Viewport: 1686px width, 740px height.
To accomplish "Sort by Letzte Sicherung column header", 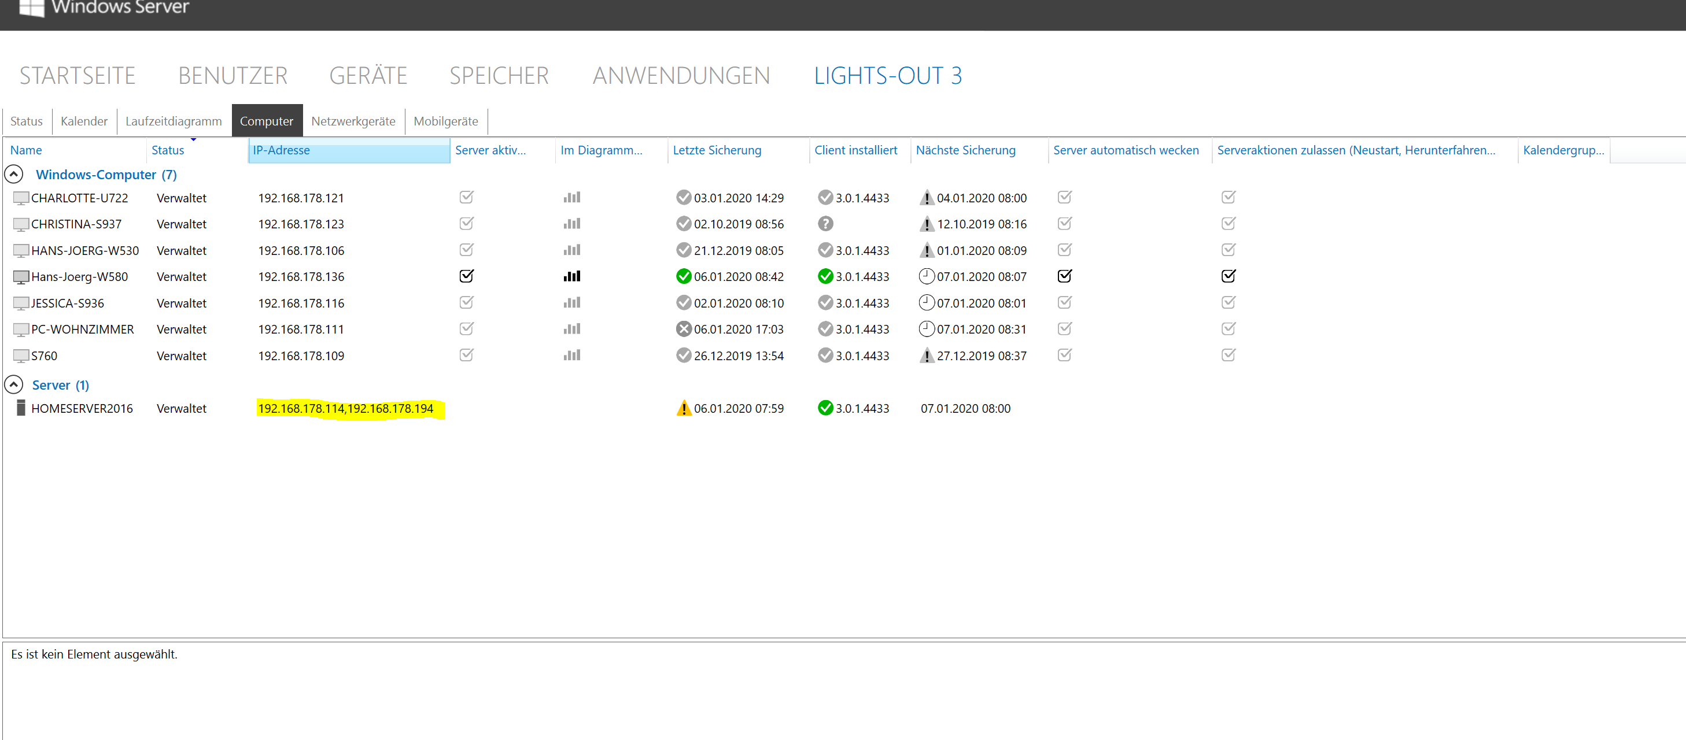I will click(738, 150).
